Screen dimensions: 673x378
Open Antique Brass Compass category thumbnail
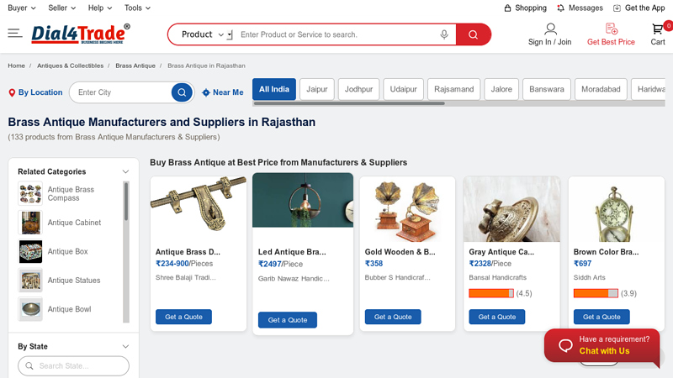pos(30,193)
